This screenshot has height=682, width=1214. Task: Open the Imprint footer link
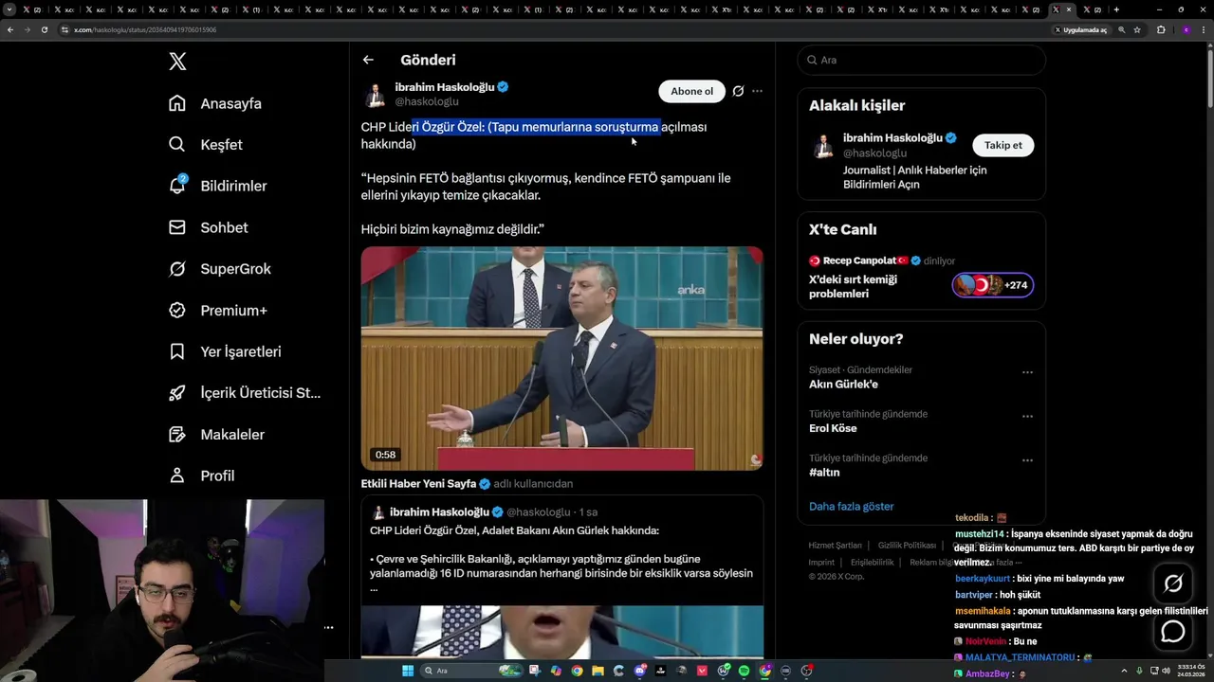821,563
